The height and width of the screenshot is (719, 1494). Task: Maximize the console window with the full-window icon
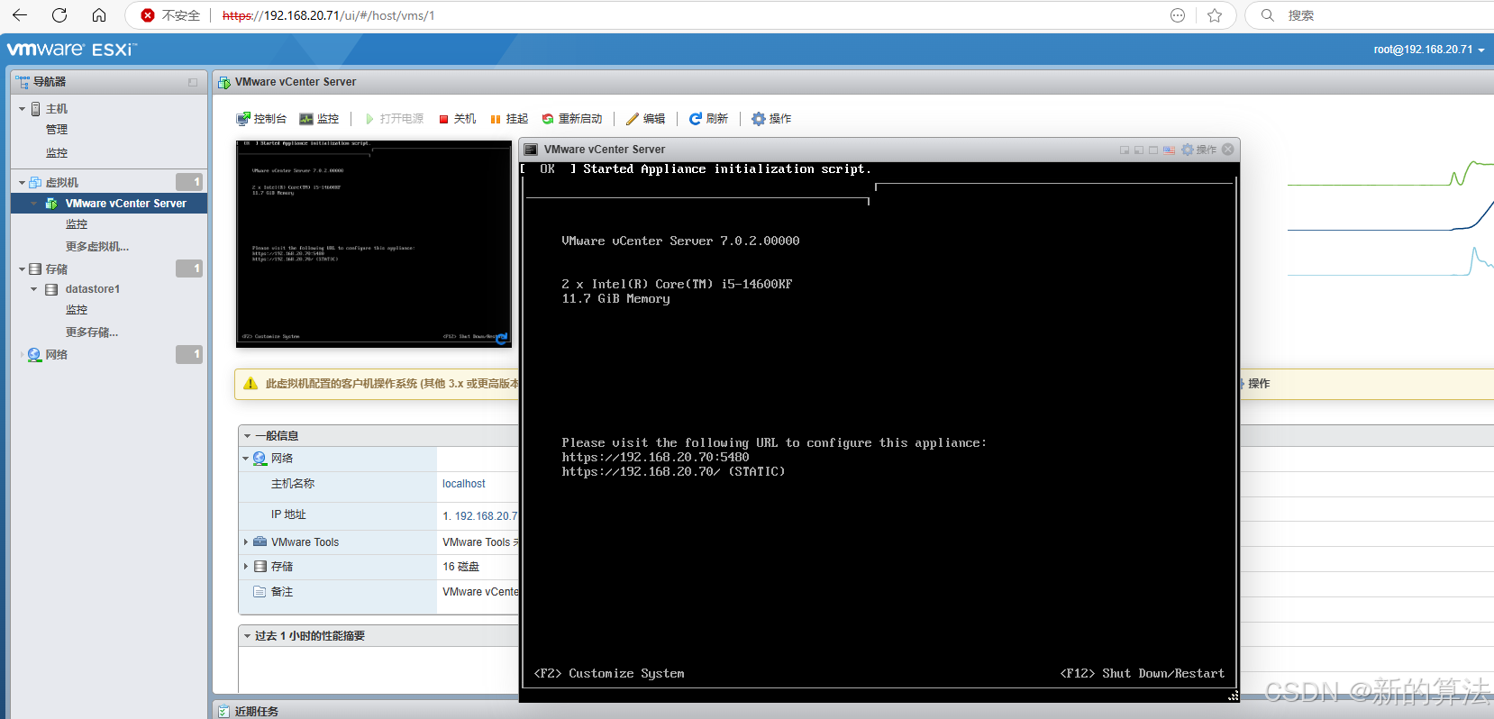click(1153, 150)
